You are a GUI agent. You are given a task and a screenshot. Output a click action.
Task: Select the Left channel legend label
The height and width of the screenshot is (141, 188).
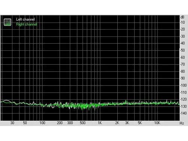click(26, 20)
